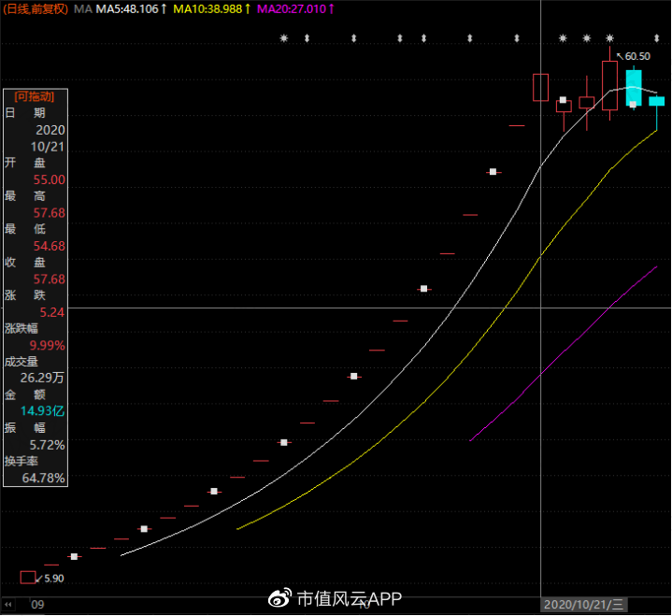Viewport: 672px width, 616px height.
Task: Click the 日期 label in the info panel
Action: point(25,113)
